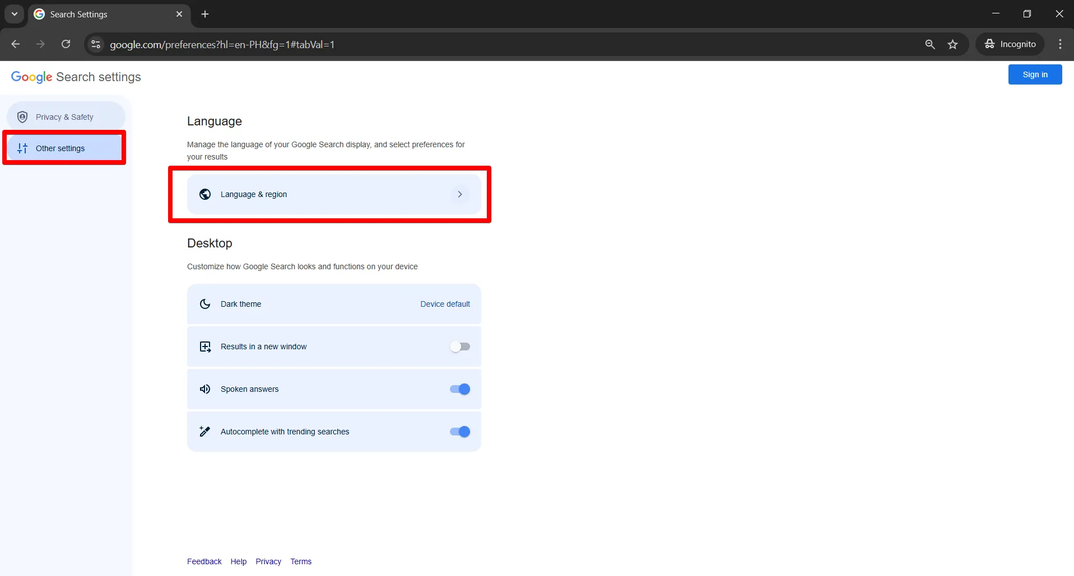Expand Language & region chevron arrow
The height and width of the screenshot is (576, 1074).
460,194
